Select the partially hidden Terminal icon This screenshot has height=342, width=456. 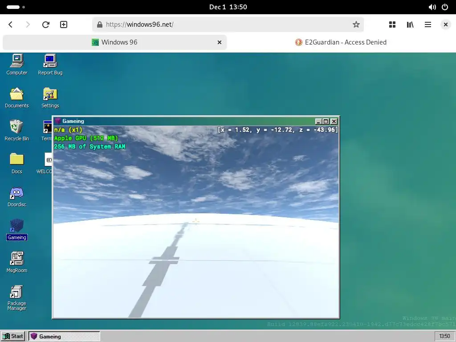coord(47,130)
